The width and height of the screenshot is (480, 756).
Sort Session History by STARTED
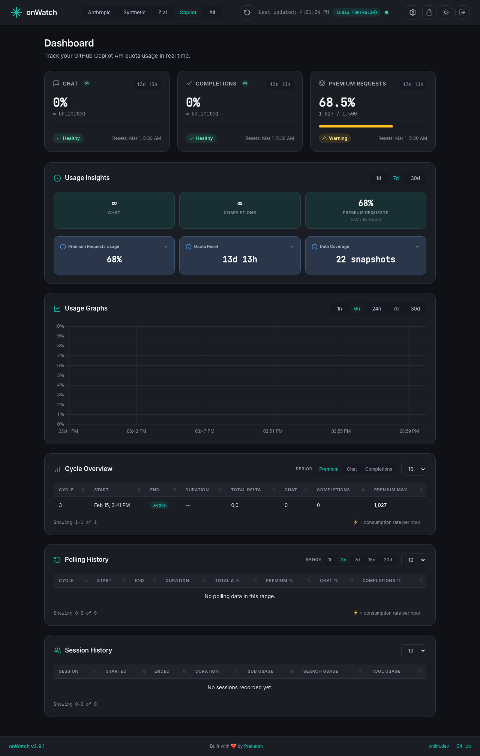click(125, 671)
